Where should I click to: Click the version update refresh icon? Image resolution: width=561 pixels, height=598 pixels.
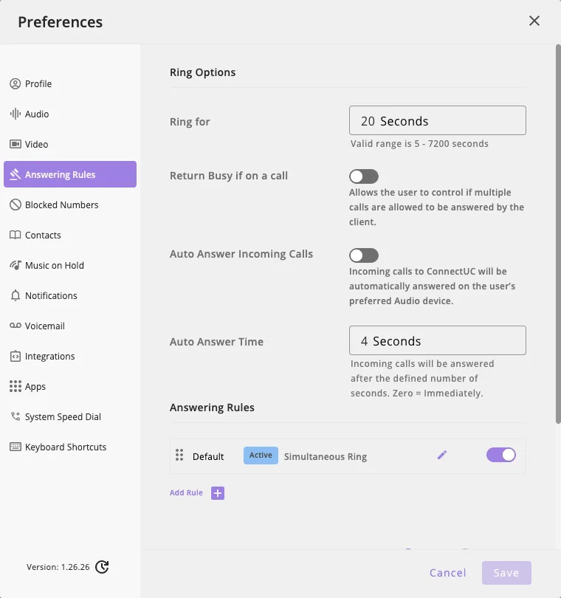pos(102,567)
